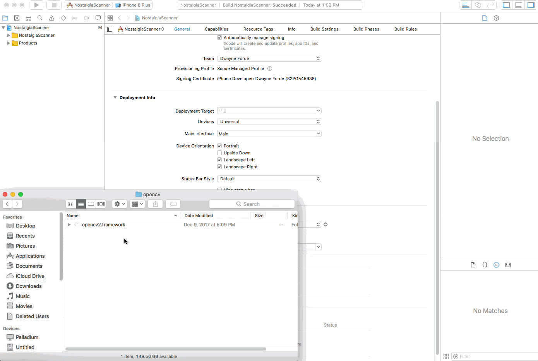Switch to the Build Settings tab
Viewport: 538px width, 361px height.
click(x=324, y=29)
